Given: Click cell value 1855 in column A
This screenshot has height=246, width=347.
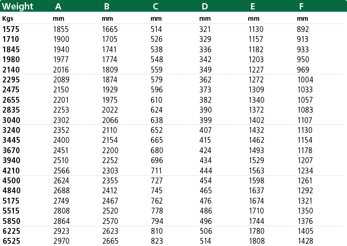Looking at the screenshot, I should pos(61,29).
